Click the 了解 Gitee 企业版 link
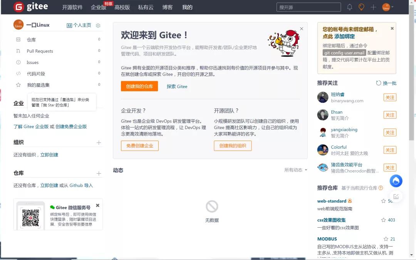The width and height of the screenshot is (416, 260). (31, 127)
